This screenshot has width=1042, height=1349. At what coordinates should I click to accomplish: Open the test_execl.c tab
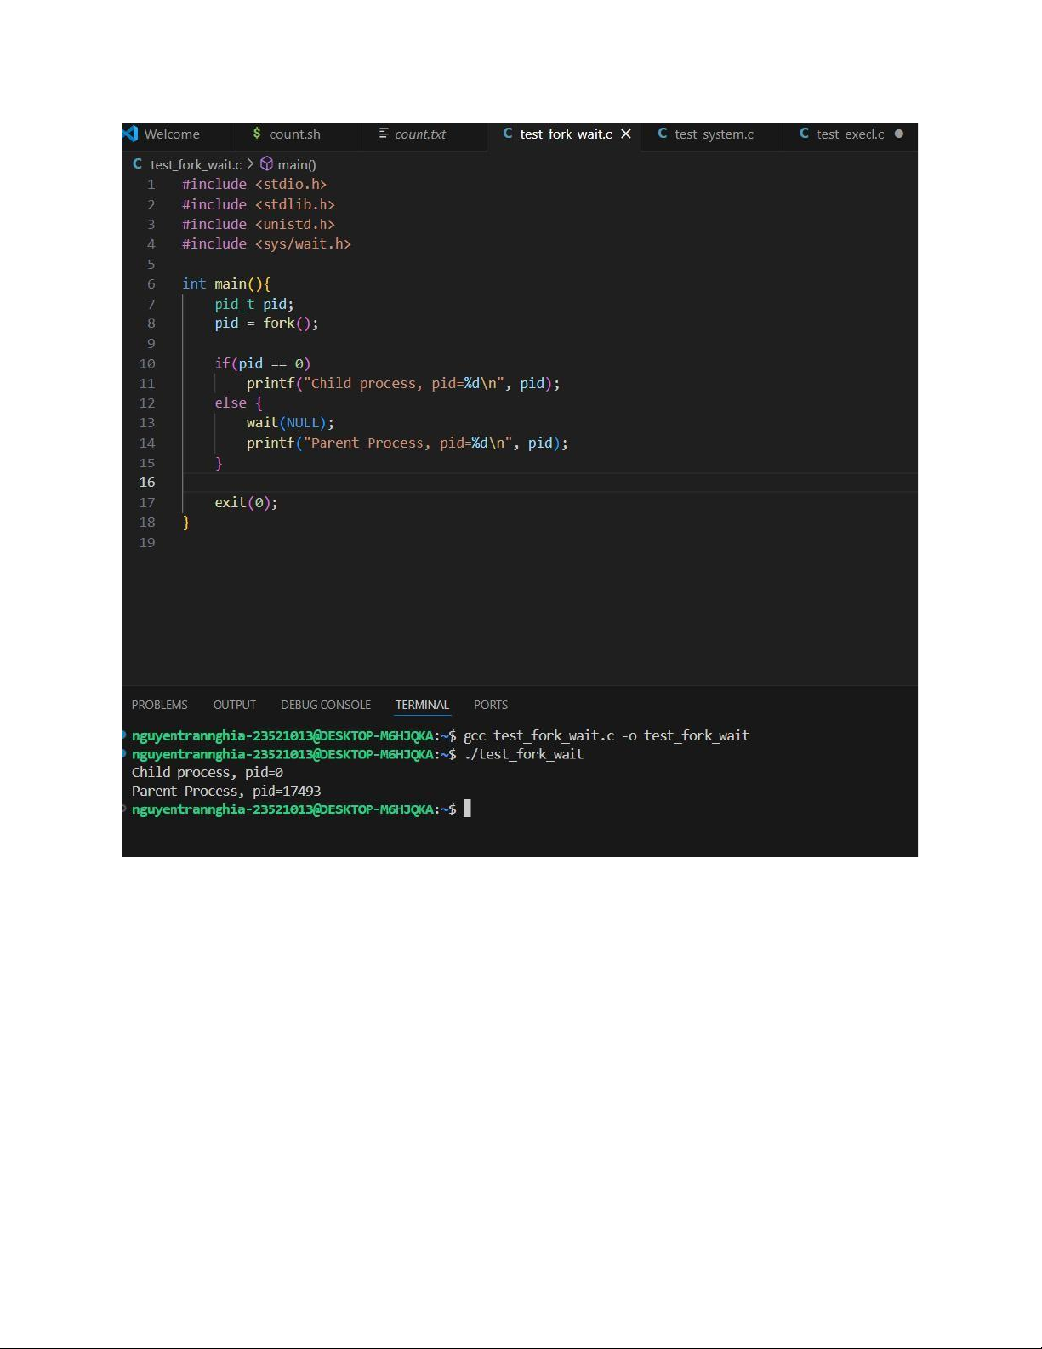point(850,134)
